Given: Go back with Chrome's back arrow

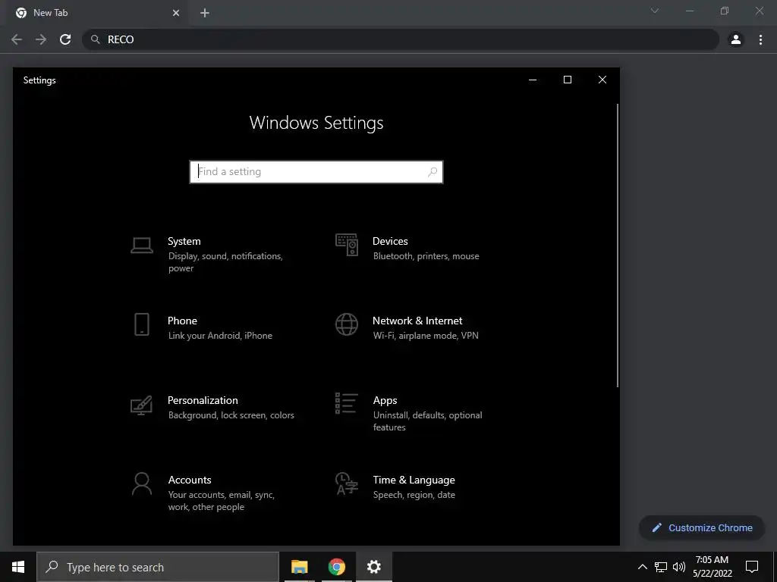Looking at the screenshot, I should click(17, 39).
